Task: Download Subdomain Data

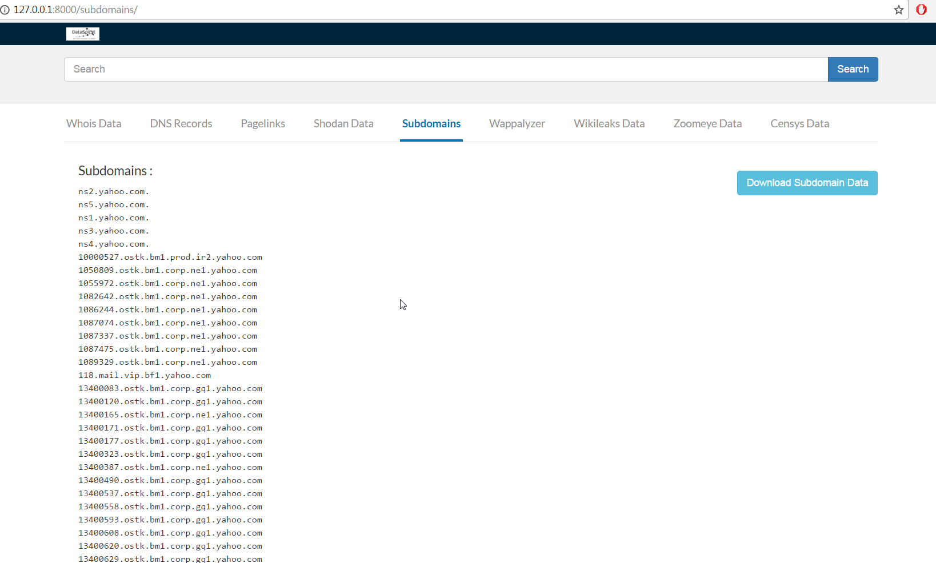Action: 807,183
